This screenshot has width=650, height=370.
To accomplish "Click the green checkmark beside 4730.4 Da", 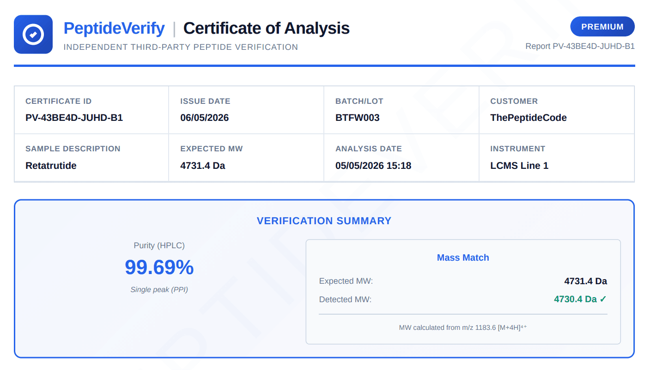I will pyautogui.click(x=603, y=299).
